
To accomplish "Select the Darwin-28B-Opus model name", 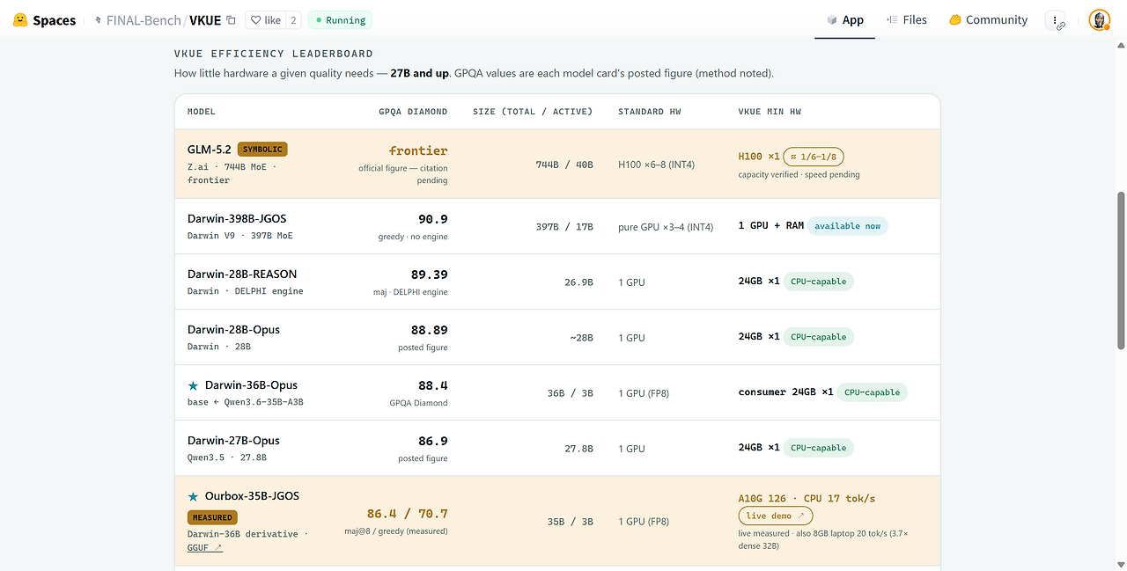I will [233, 329].
